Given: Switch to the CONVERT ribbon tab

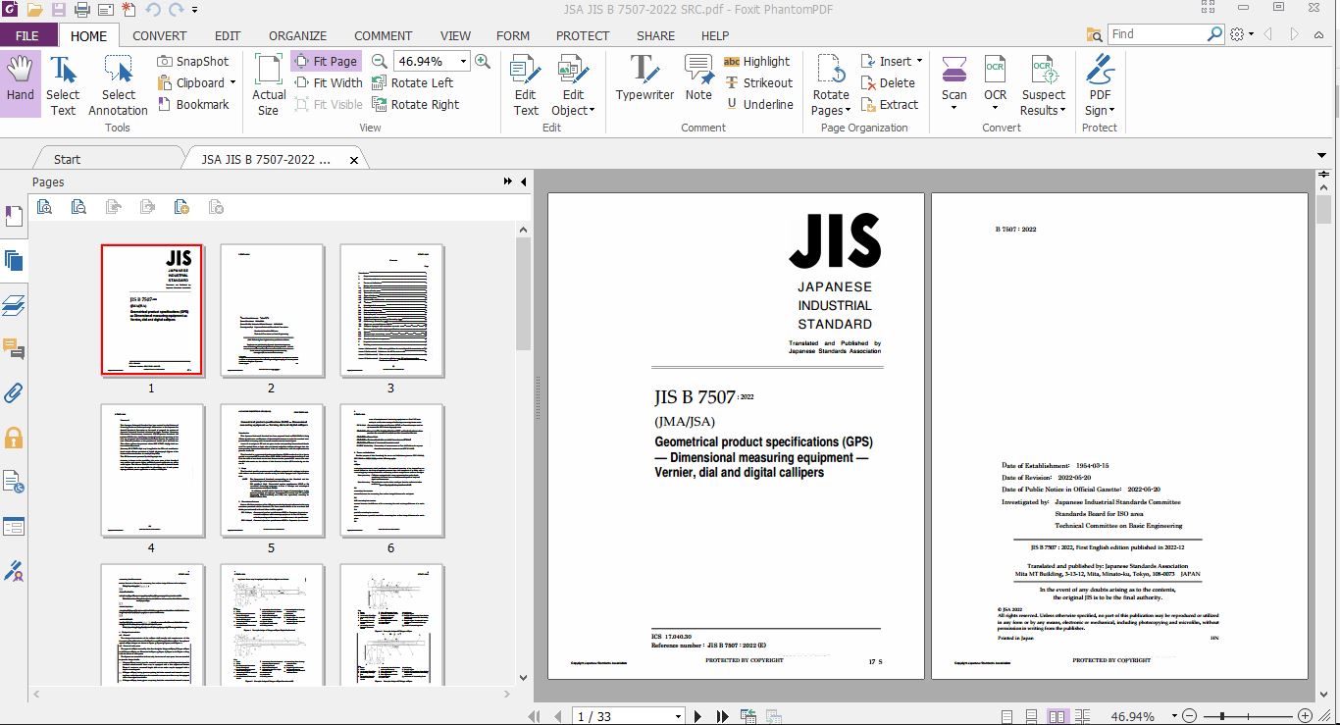Looking at the screenshot, I should 159,35.
